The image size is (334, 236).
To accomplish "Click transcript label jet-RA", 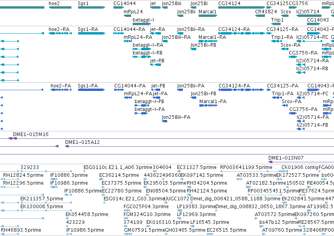I will (158, 29).
